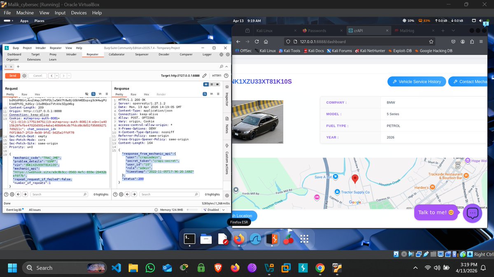Click the BMW car thumbnail image
Image resolution: width=494 pixels, height=277 pixels.
(x=258, y=121)
